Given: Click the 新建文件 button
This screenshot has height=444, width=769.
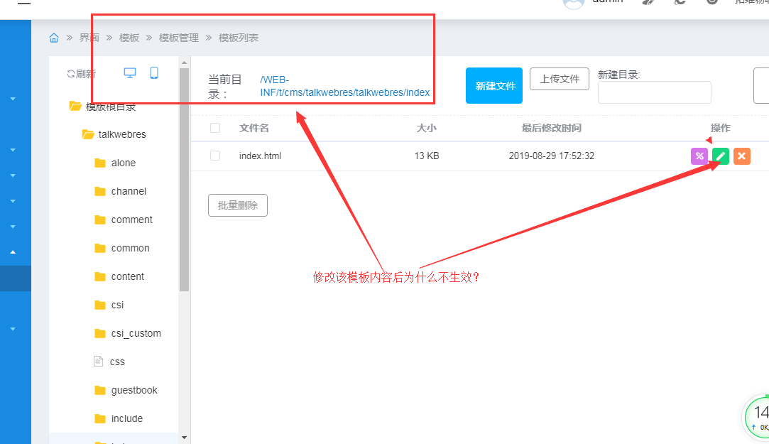Looking at the screenshot, I should [494, 85].
